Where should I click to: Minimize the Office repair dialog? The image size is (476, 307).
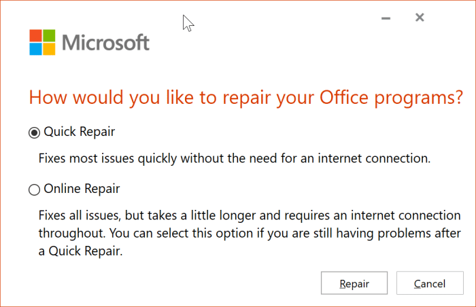386,18
